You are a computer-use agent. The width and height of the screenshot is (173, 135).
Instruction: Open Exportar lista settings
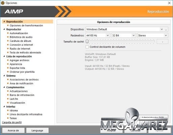click(x=17, y=68)
